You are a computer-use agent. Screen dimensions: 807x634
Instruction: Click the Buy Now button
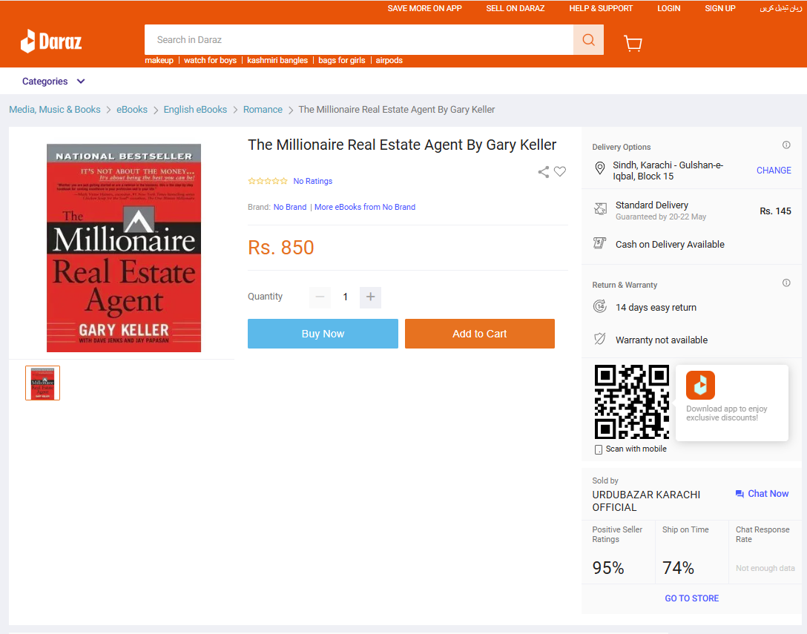coord(323,334)
